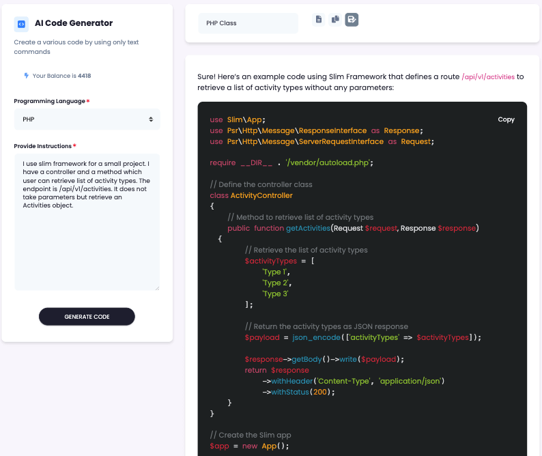542x456 pixels.
Task: Click the AI Code Generator logo icon
Action: pos(21,24)
